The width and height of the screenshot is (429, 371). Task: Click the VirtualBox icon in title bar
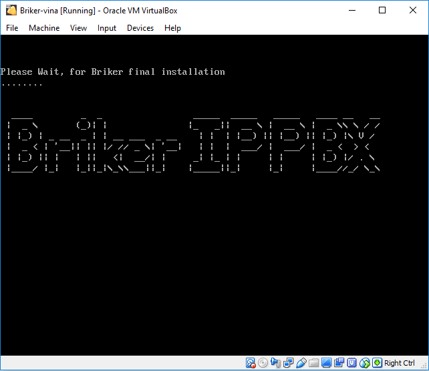11,10
